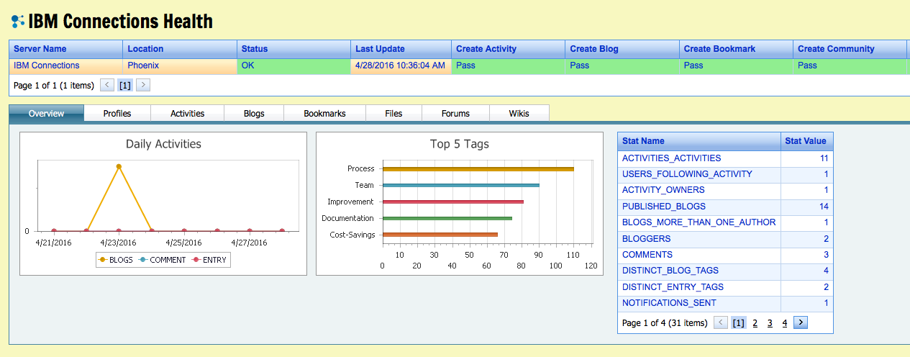The width and height of the screenshot is (910, 357).
Task: Sort stats by Stat Value header
Action: [x=807, y=141]
